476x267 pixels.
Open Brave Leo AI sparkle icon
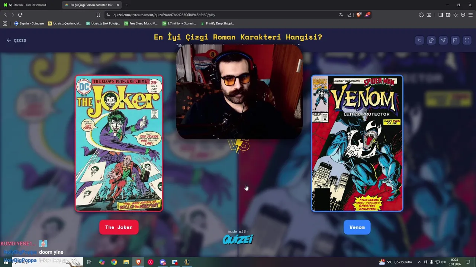[456, 15]
